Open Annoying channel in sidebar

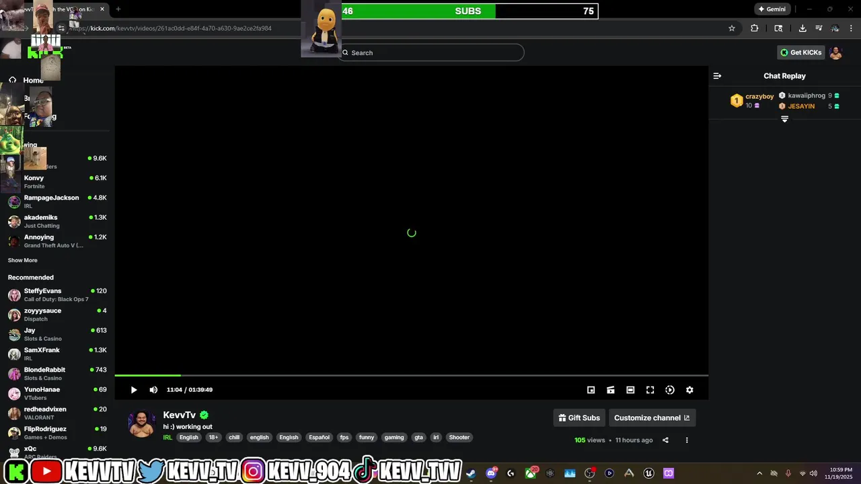(57, 241)
